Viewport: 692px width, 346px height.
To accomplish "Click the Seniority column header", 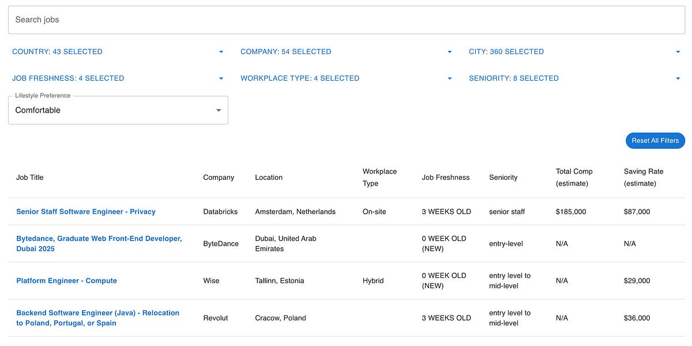I will coord(503,178).
